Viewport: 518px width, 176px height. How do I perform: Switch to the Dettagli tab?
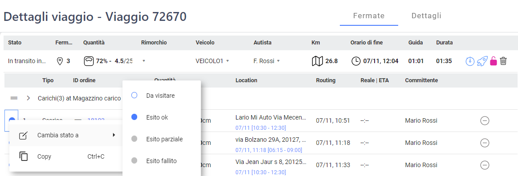tap(427, 16)
